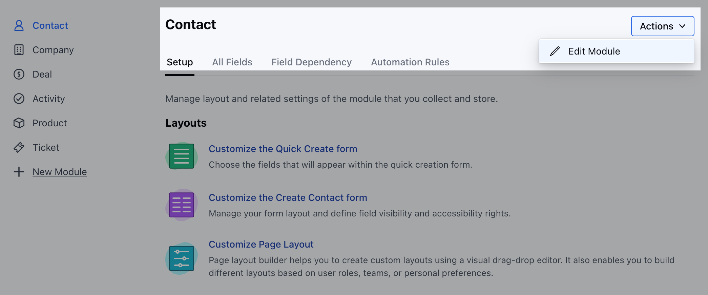This screenshot has height=295, width=708.
Task: Open Customize Page Layout link
Action: pos(261,245)
